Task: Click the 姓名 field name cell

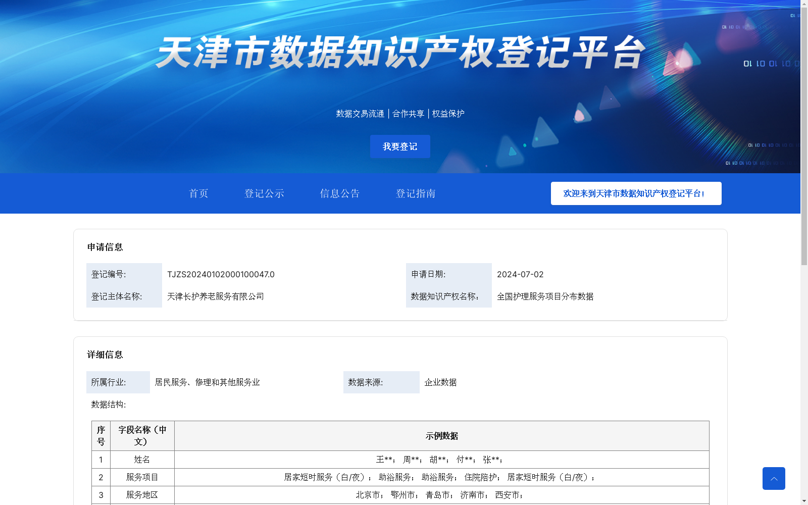Action: point(142,460)
